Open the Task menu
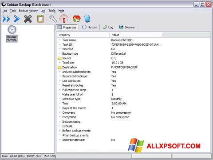 [x=13, y=11]
